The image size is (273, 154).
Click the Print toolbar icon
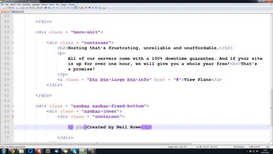click(x=23, y=8)
